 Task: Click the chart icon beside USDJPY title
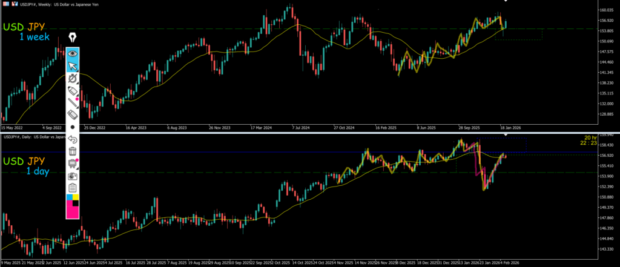tap(14, 3)
